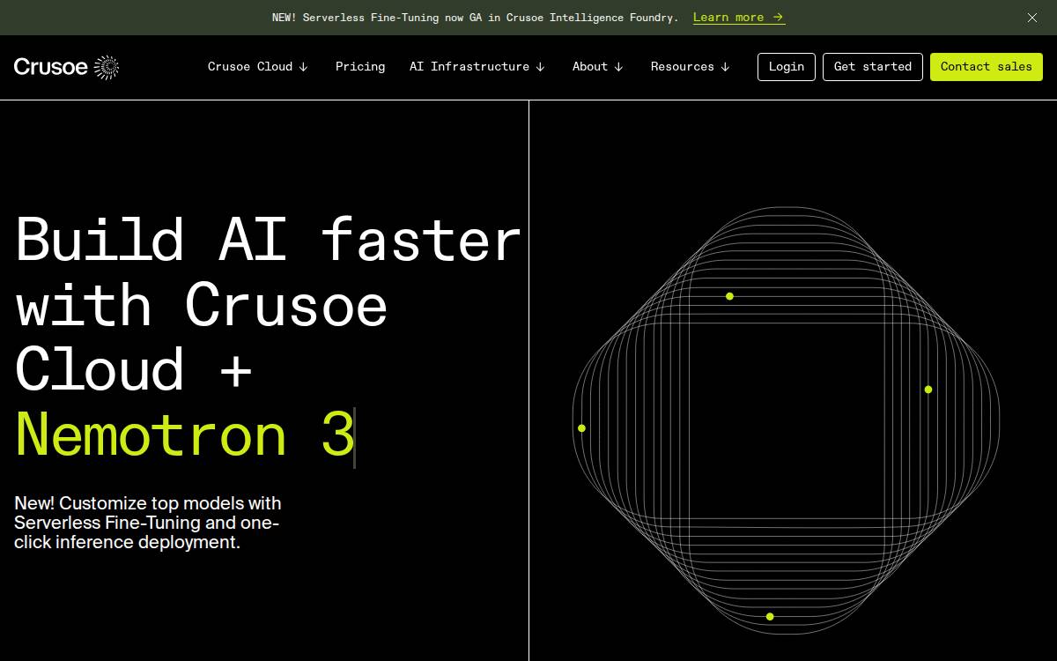Follow the Learn more link in the banner
1057x661 pixels.
739,18
